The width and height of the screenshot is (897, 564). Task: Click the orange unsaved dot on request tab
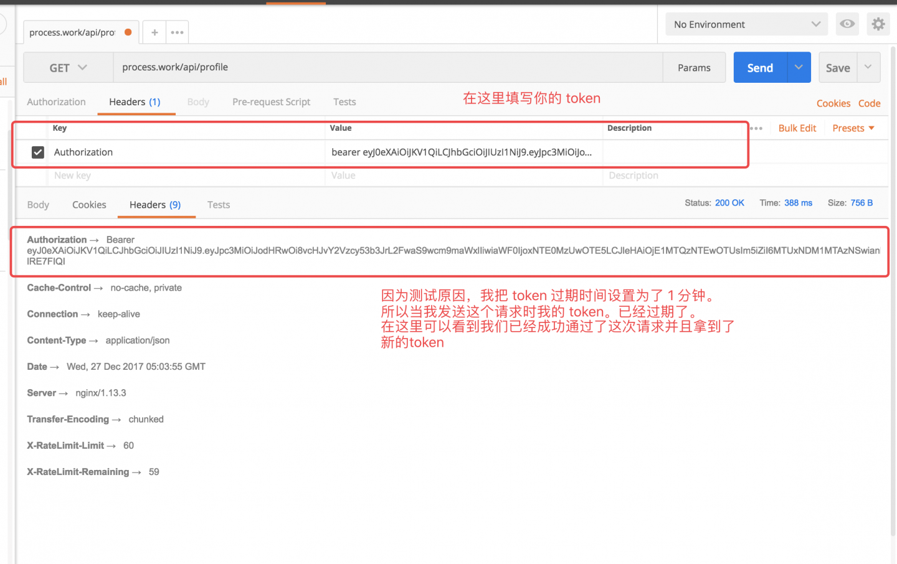128,32
